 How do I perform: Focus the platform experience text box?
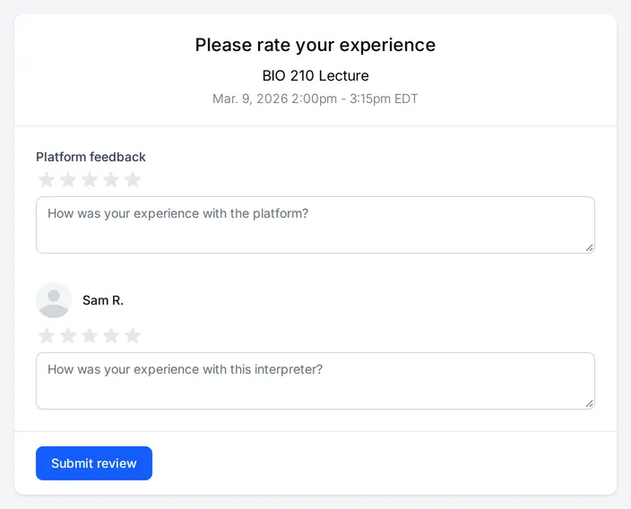[315, 225]
